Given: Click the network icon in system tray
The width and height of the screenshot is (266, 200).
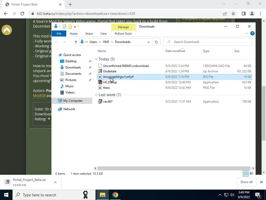Looking at the screenshot, I should [226, 195].
